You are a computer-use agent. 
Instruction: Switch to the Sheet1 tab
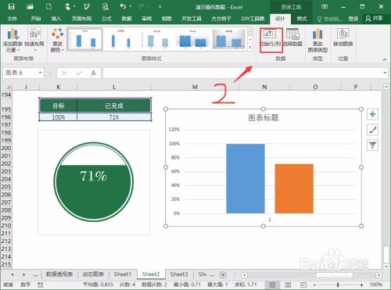[x=123, y=274]
